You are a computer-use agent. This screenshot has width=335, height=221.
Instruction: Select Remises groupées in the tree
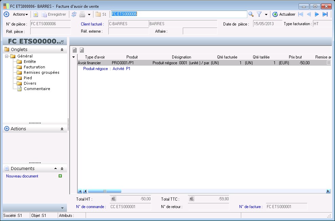click(x=41, y=72)
